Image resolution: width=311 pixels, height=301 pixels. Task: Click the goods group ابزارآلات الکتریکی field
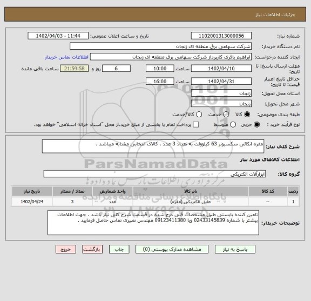[154, 174]
